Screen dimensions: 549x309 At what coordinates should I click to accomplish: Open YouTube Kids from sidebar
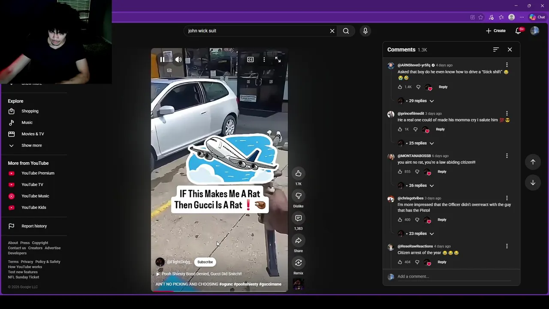(33, 208)
